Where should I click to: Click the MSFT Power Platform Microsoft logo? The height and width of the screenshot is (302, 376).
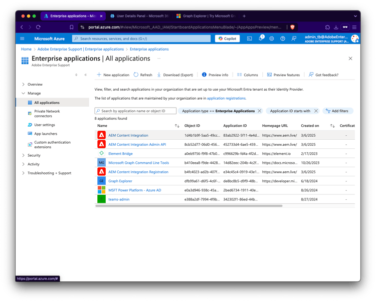[101, 190]
